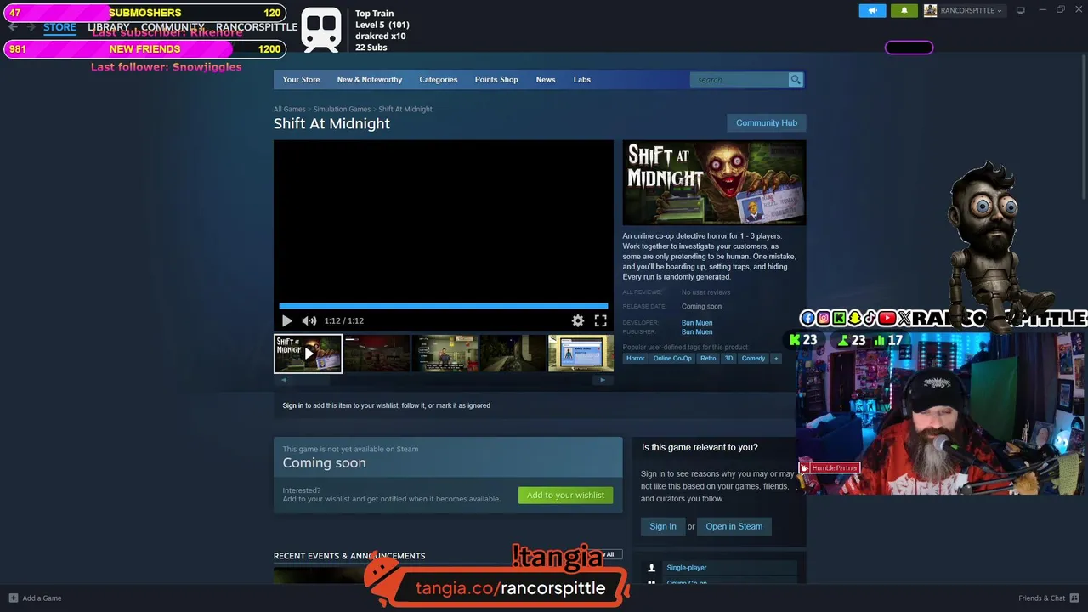The width and height of the screenshot is (1088, 612).
Task: Click the Sign In button
Action: click(x=663, y=526)
